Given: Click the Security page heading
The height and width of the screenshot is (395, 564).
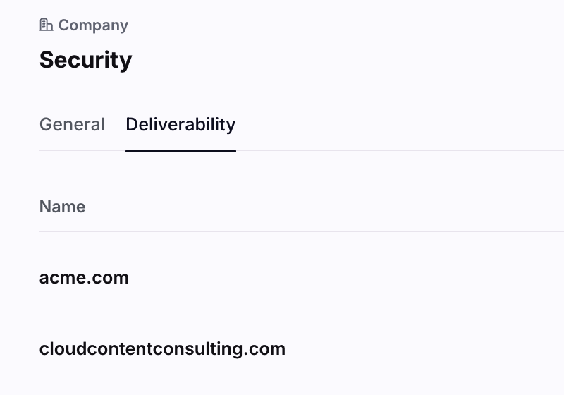Looking at the screenshot, I should tap(85, 60).
